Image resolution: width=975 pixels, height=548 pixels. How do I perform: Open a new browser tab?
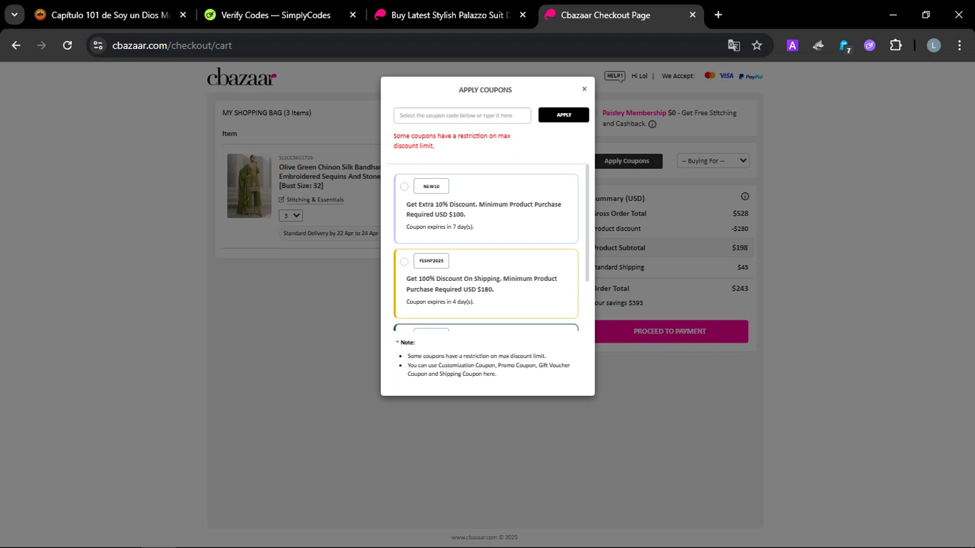pos(718,14)
